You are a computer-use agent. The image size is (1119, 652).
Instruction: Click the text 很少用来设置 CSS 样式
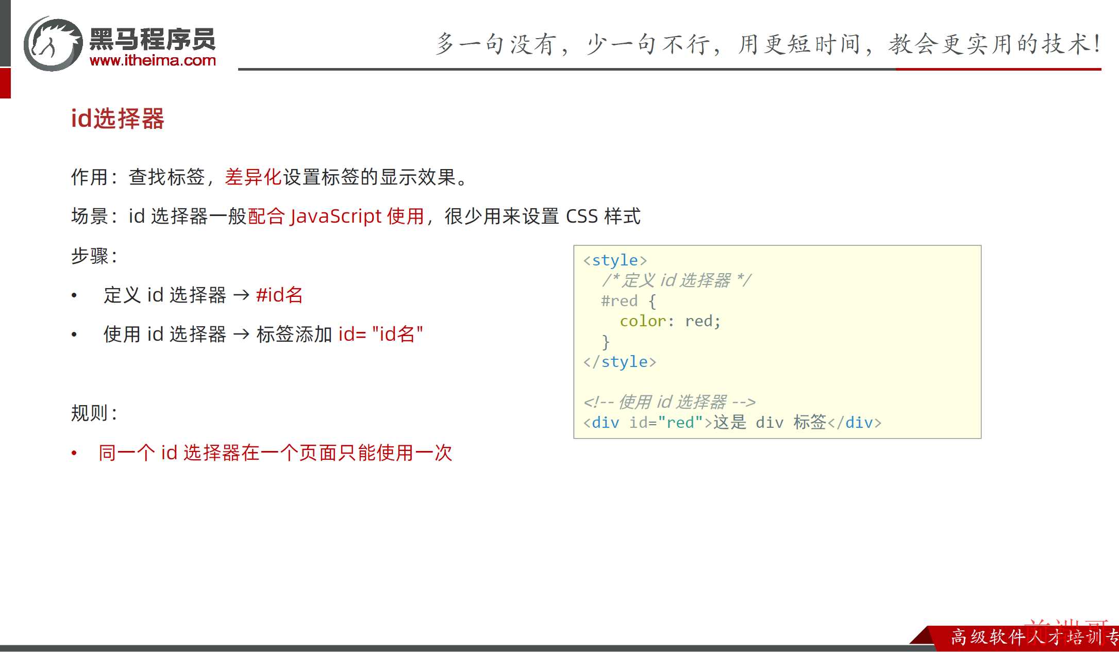543,216
